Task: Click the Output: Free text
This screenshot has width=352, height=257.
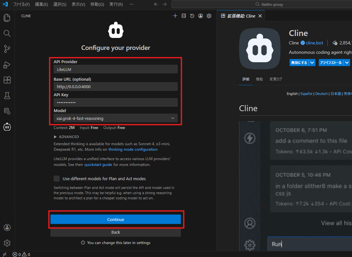Action: [114, 127]
